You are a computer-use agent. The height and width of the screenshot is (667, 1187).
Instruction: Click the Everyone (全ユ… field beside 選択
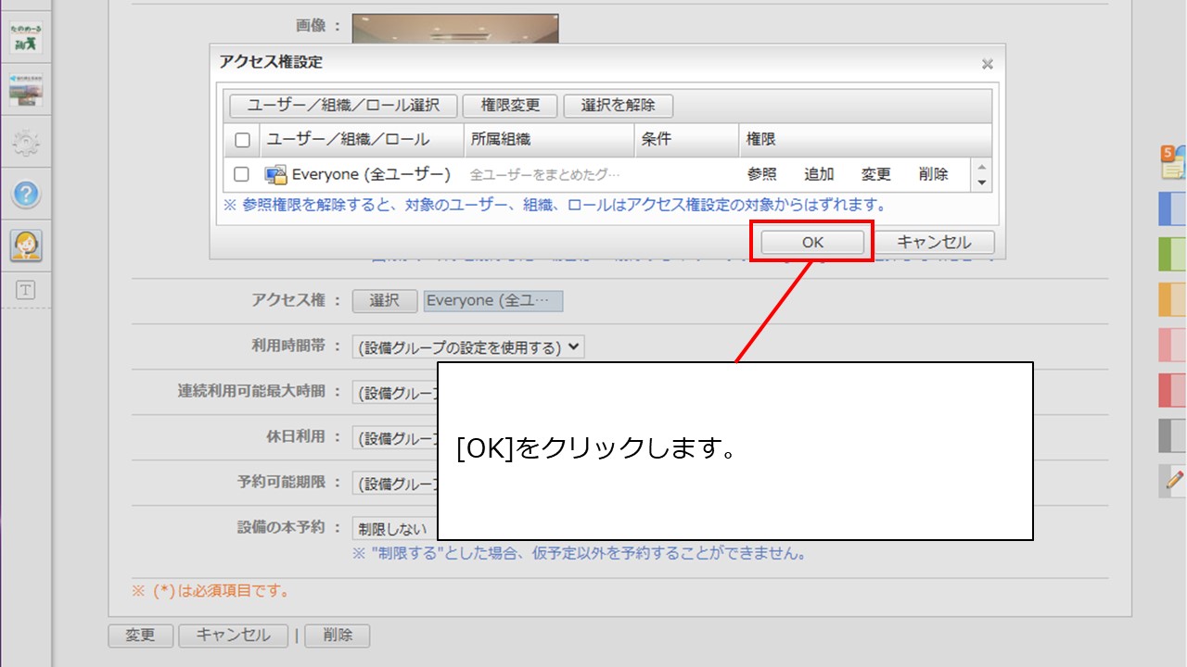click(493, 300)
